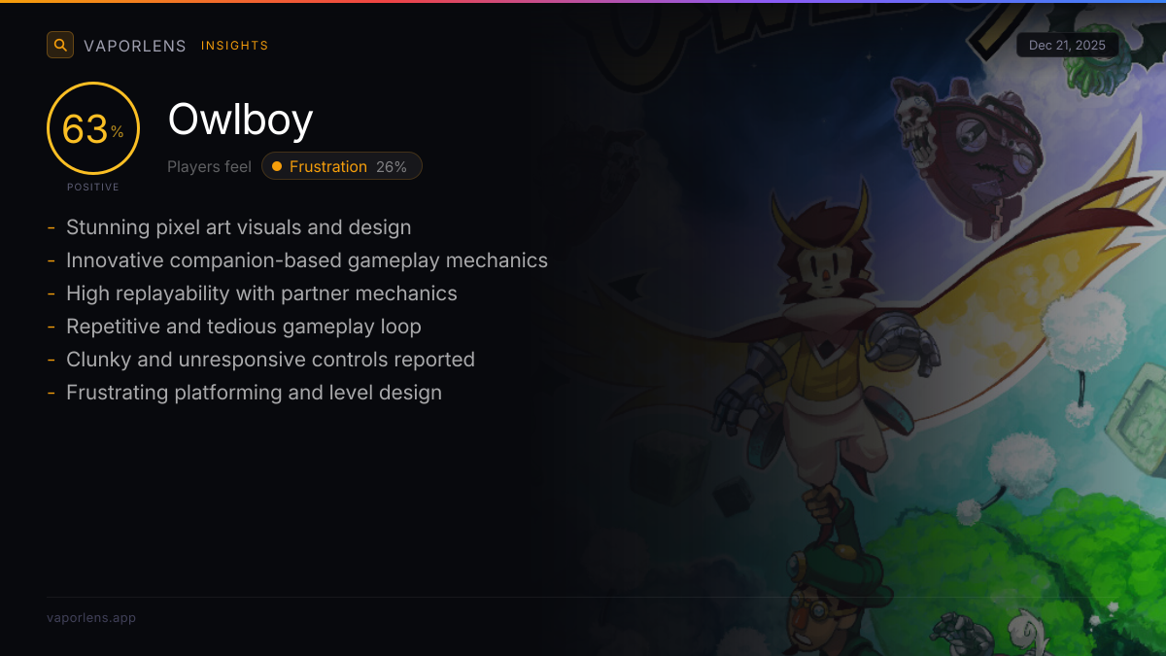Select "Innovative companion-based gameplay mechanics" item
Image resolution: width=1166 pixels, height=656 pixels.
coord(307,260)
